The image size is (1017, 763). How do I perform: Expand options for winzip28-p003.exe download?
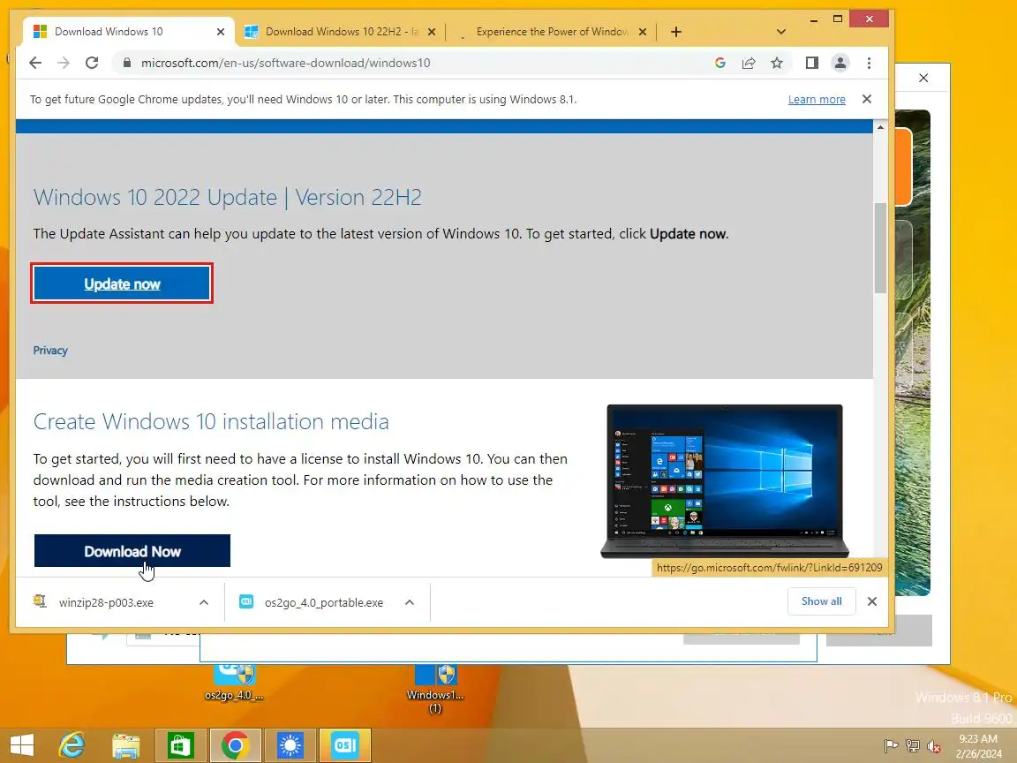(204, 602)
